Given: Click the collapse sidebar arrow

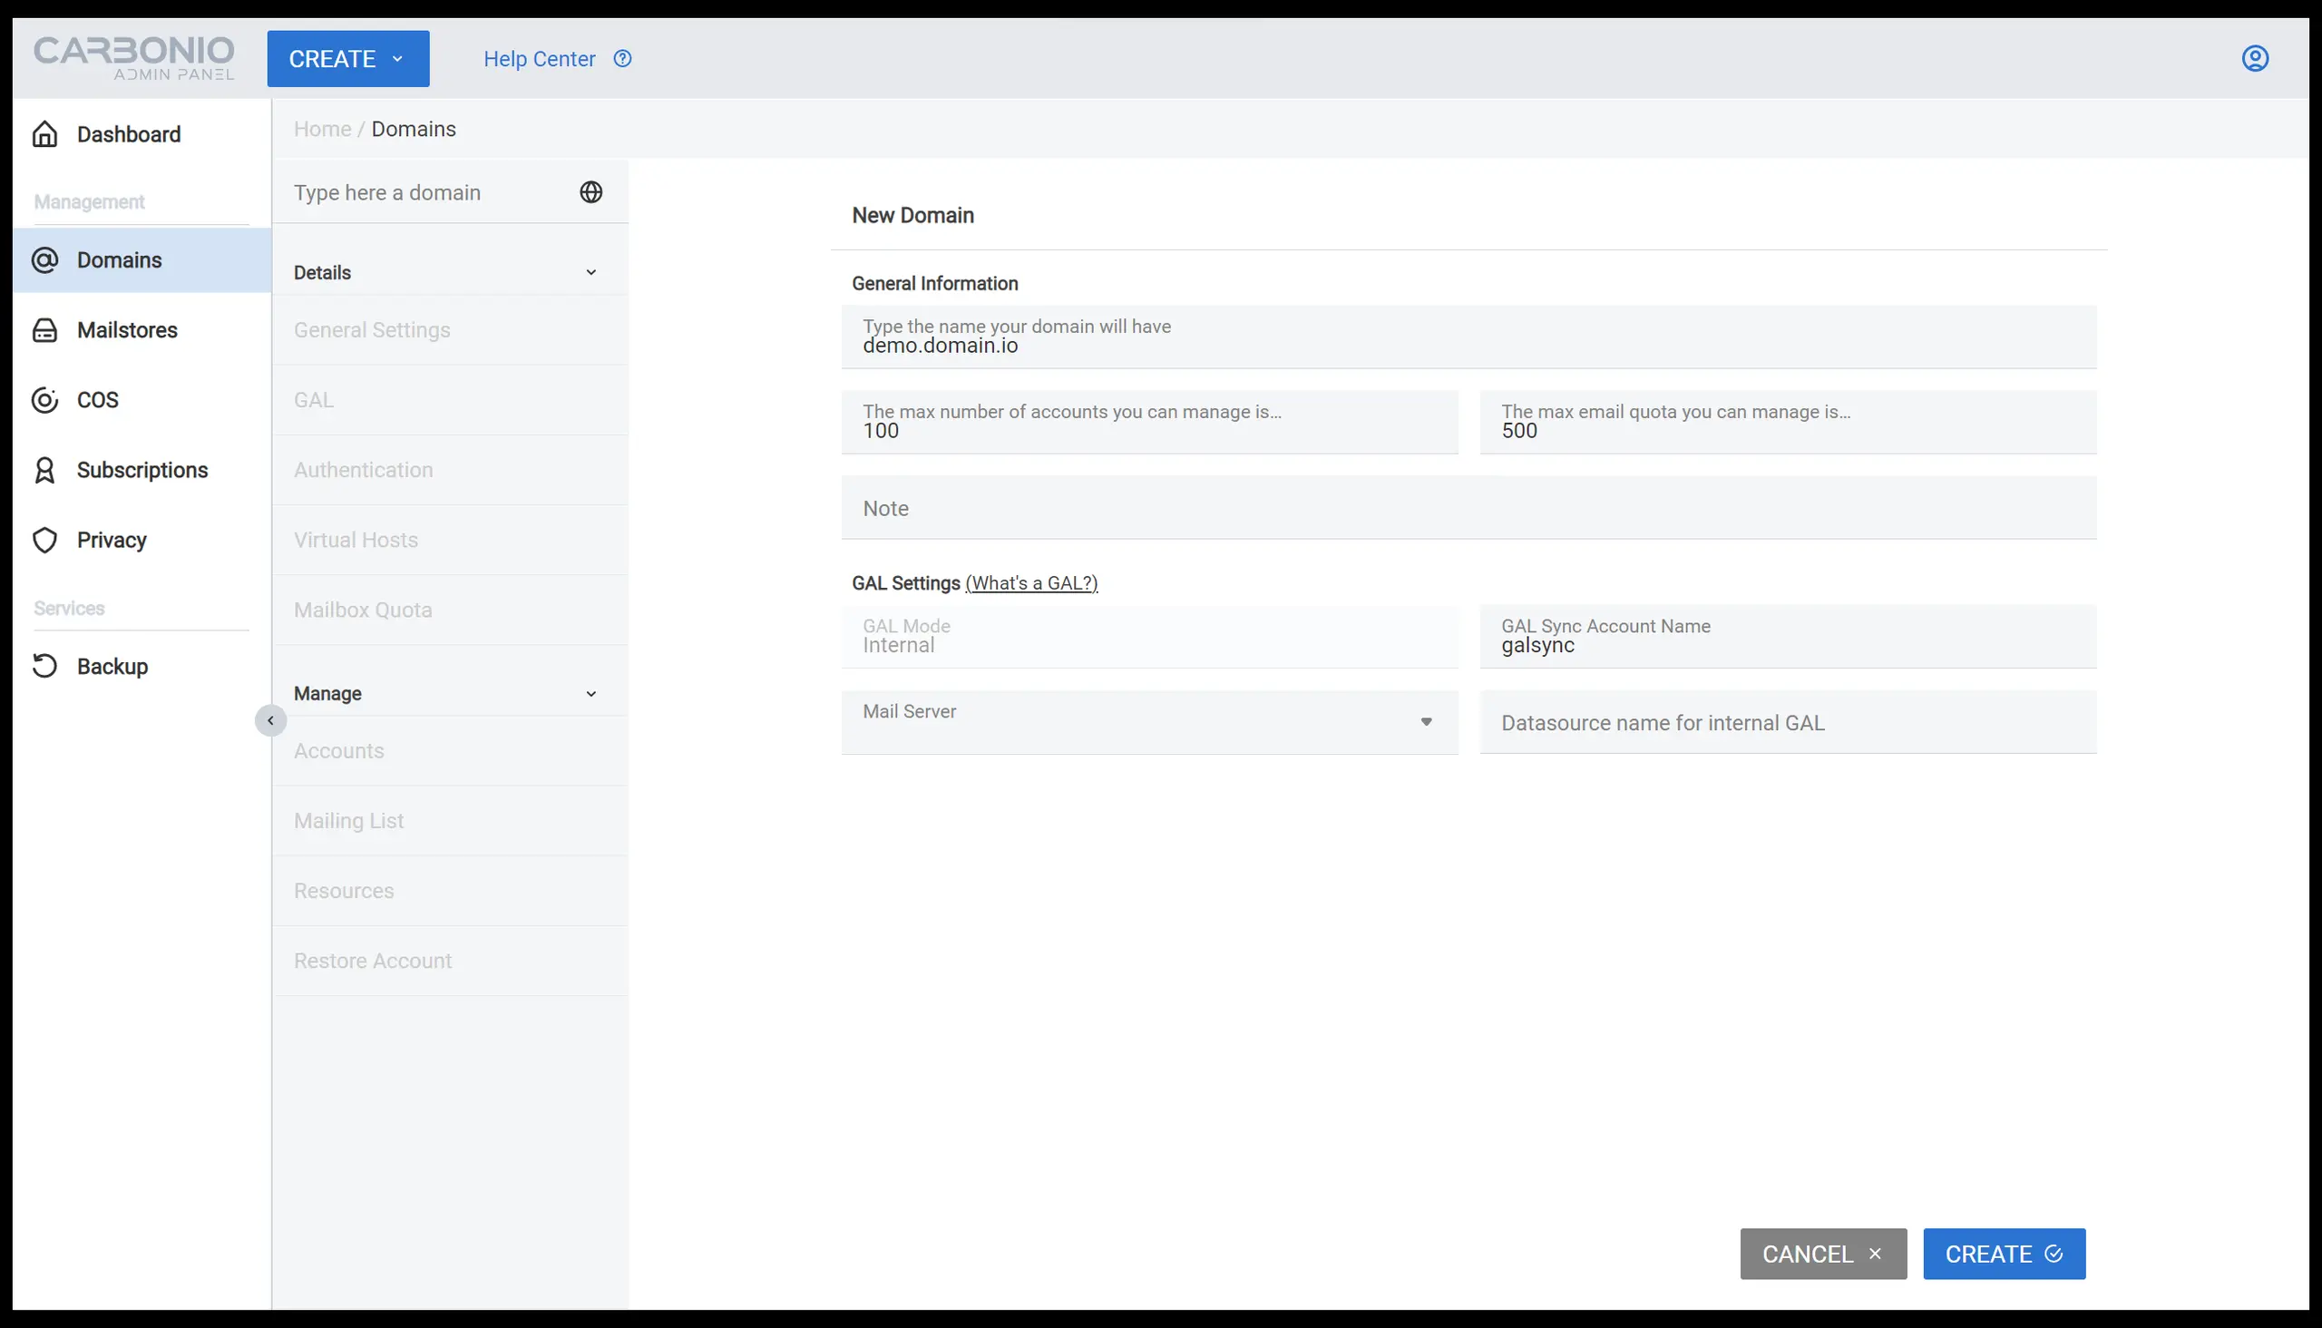Looking at the screenshot, I should (269, 720).
